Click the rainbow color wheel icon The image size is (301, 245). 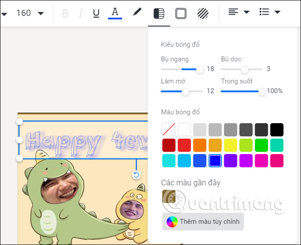pos(172,221)
